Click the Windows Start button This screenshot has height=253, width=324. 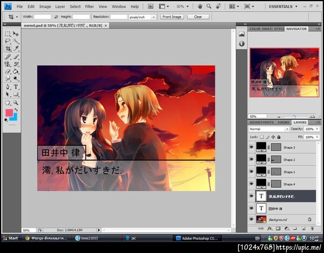pos(10,238)
